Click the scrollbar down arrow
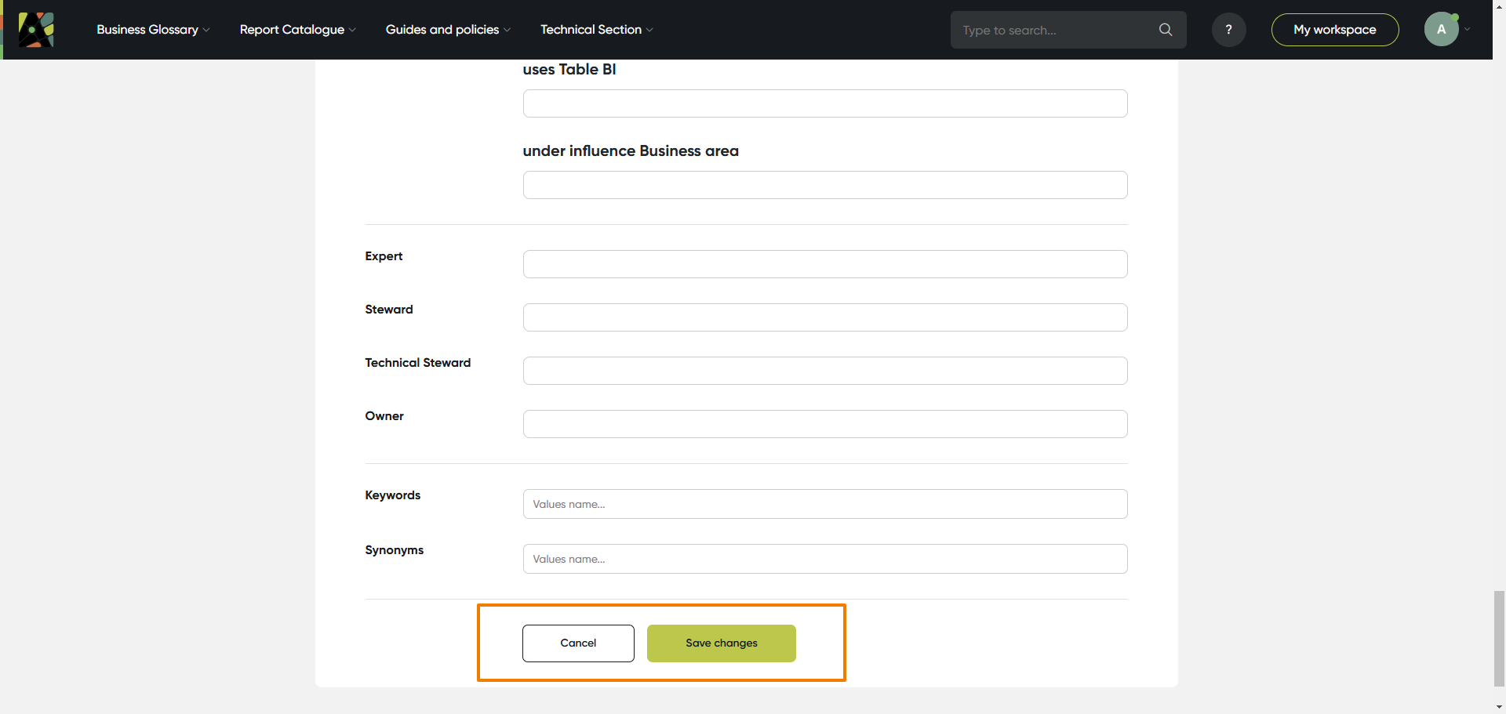Viewport: 1506px width, 714px height. pyautogui.click(x=1498, y=707)
